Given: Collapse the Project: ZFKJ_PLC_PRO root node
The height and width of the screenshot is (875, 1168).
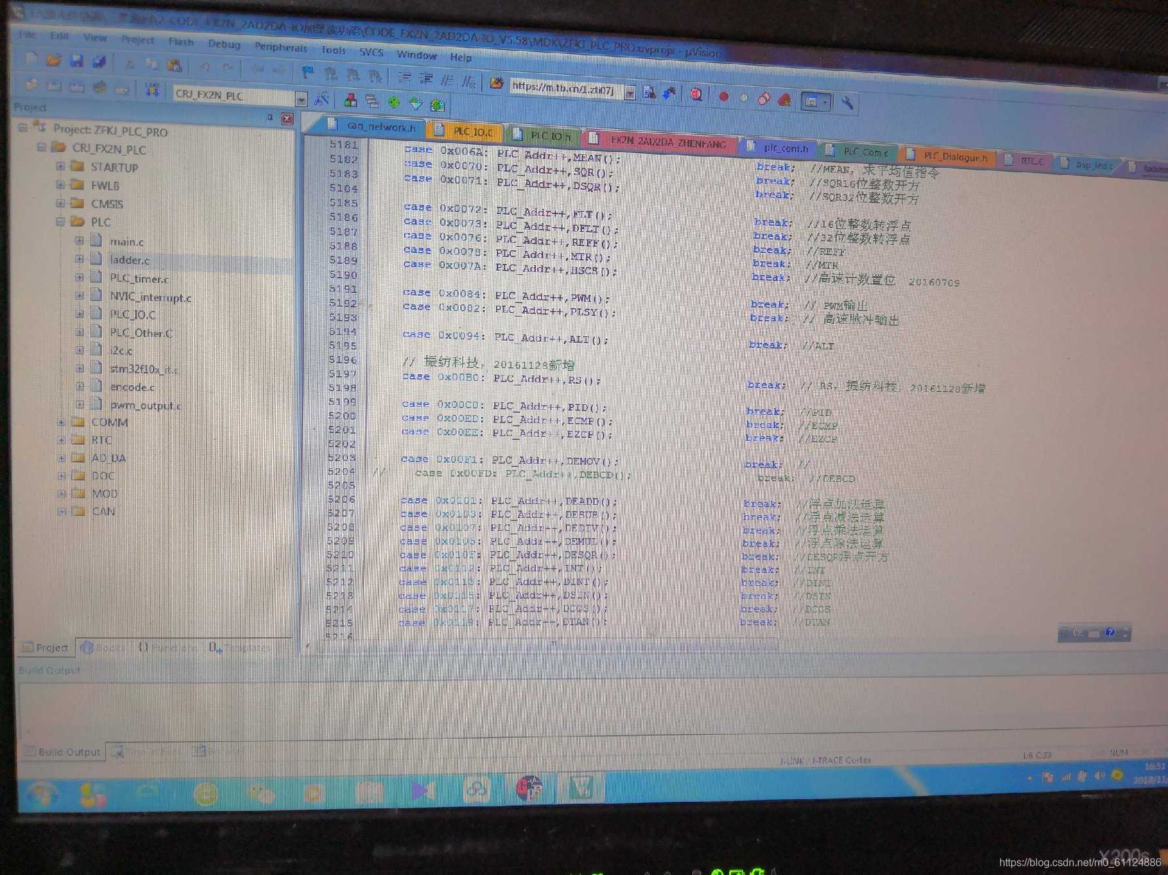Looking at the screenshot, I should click(24, 127).
